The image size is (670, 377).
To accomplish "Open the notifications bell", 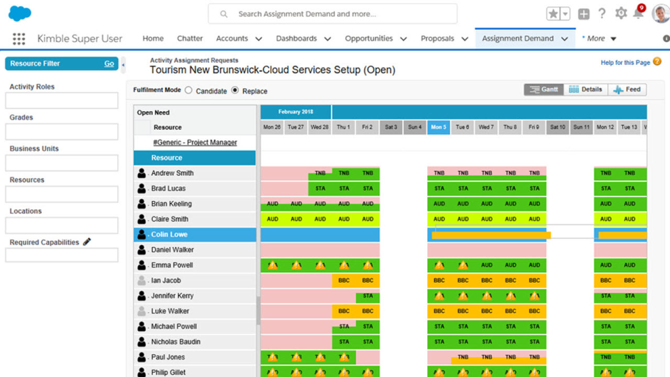I will point(638,14).
